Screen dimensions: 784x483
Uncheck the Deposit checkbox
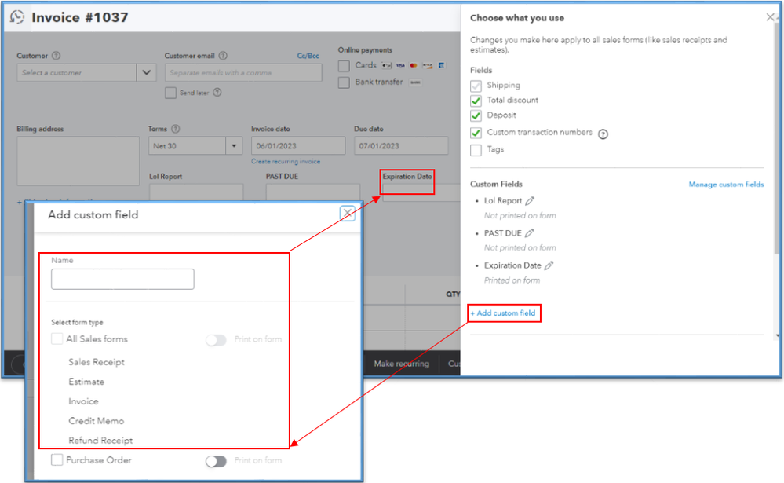pos(476,115)
